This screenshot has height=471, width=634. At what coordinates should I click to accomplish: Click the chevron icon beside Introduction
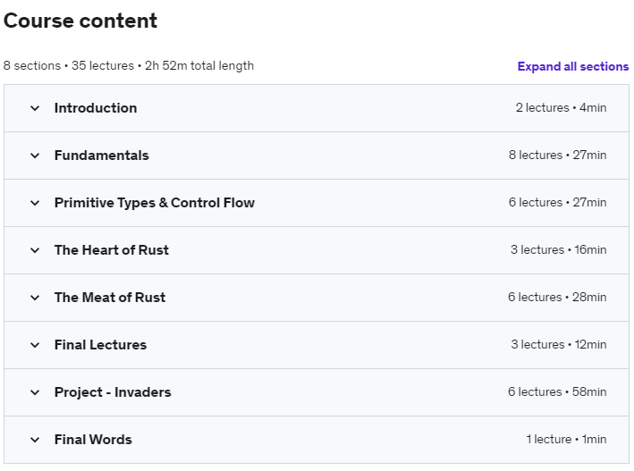coord(35,108)
